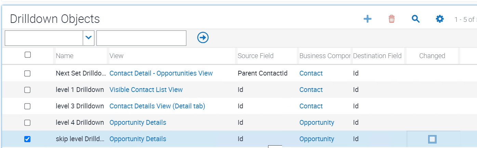Image resolution: width=477 pixels, height=148 pixels.
Task: Follow Contact Details View (Detail tab) link
Action: pos(157,106)
